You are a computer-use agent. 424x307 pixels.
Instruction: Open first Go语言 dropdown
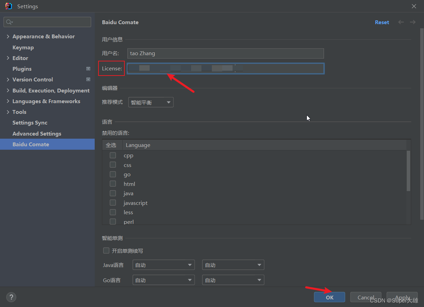point(163,280)
